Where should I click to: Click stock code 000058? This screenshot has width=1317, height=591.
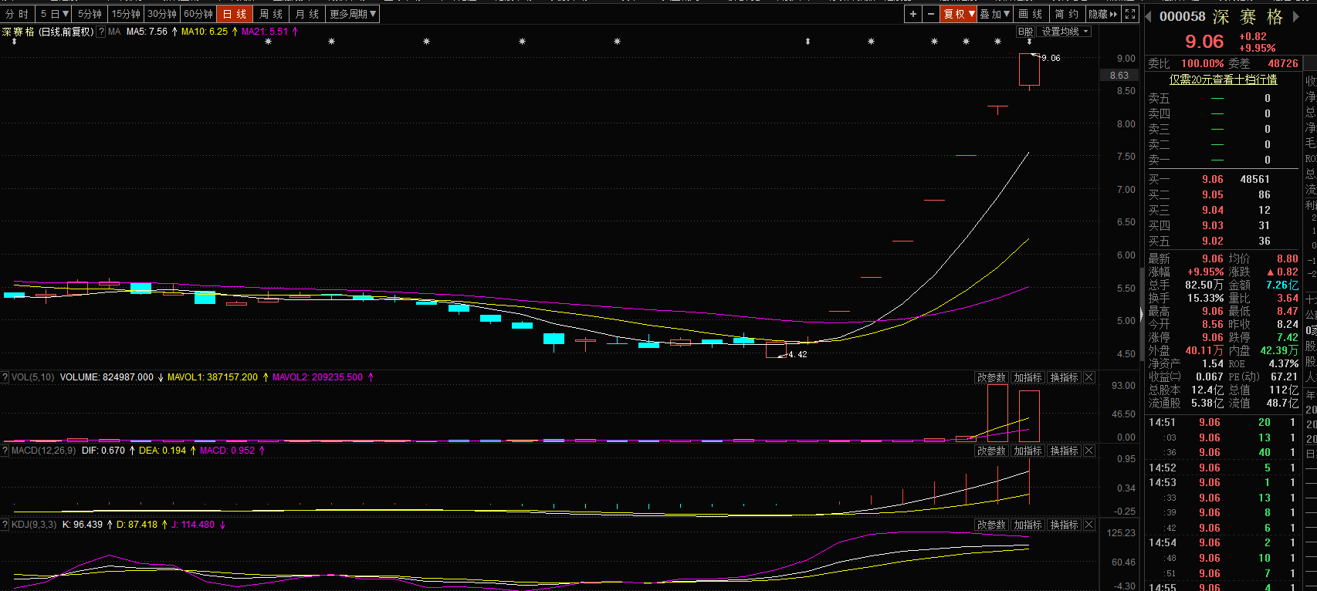(1182, 16)
